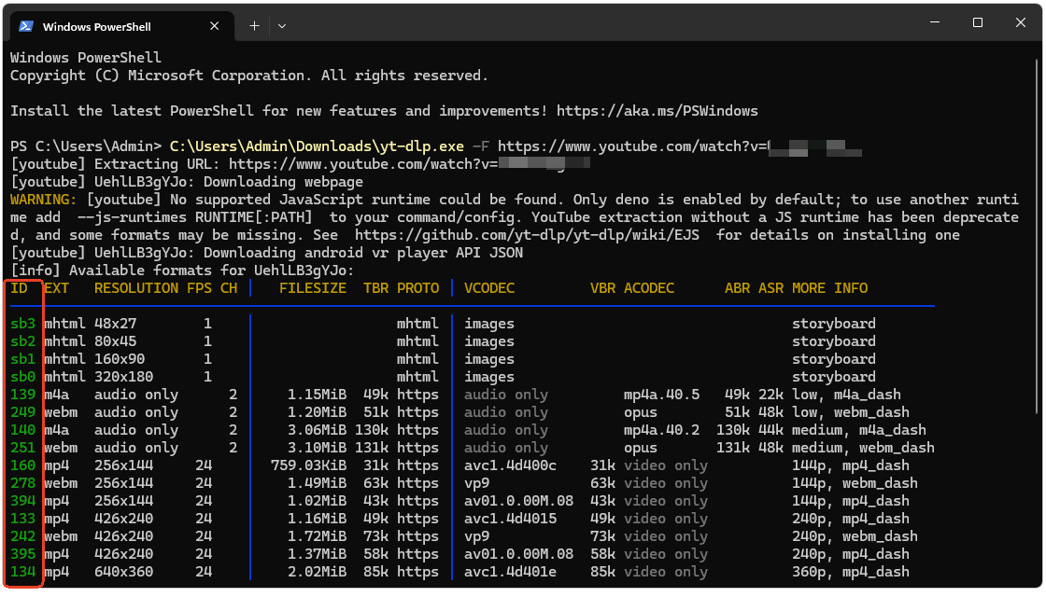This screenshot has height=597, width=1046.
Task: Click the ID column header
Action: pos(19,288)
